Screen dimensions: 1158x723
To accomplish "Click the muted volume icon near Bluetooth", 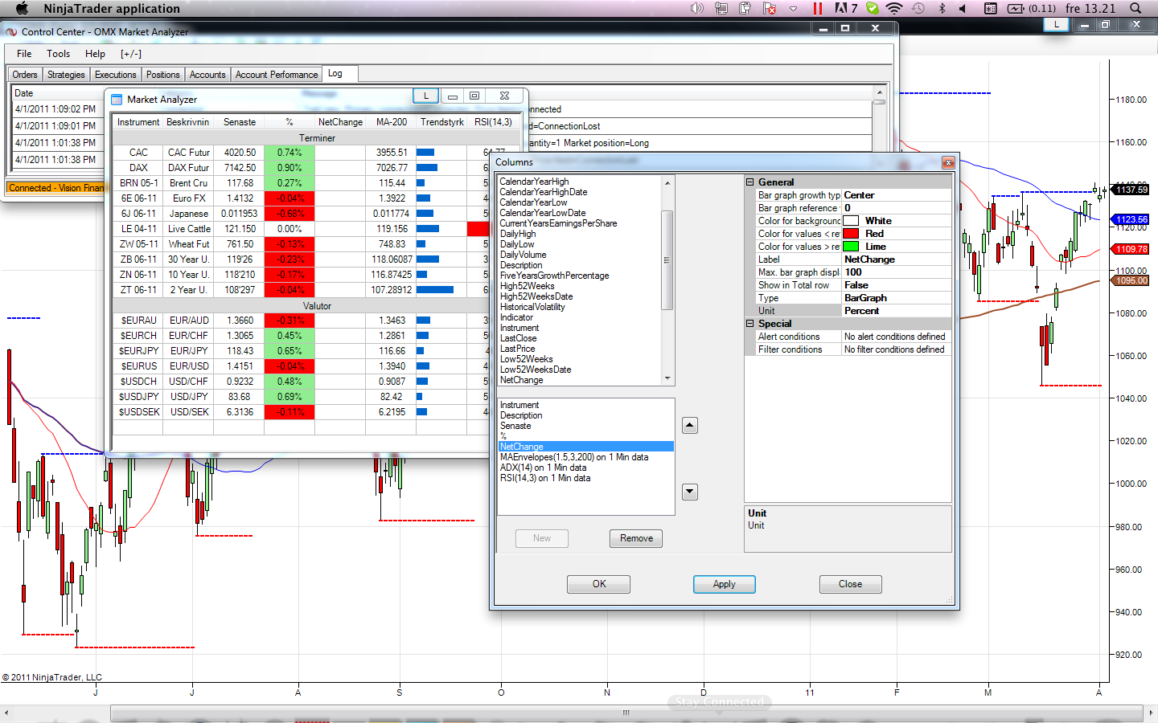I will coord(963,8).
